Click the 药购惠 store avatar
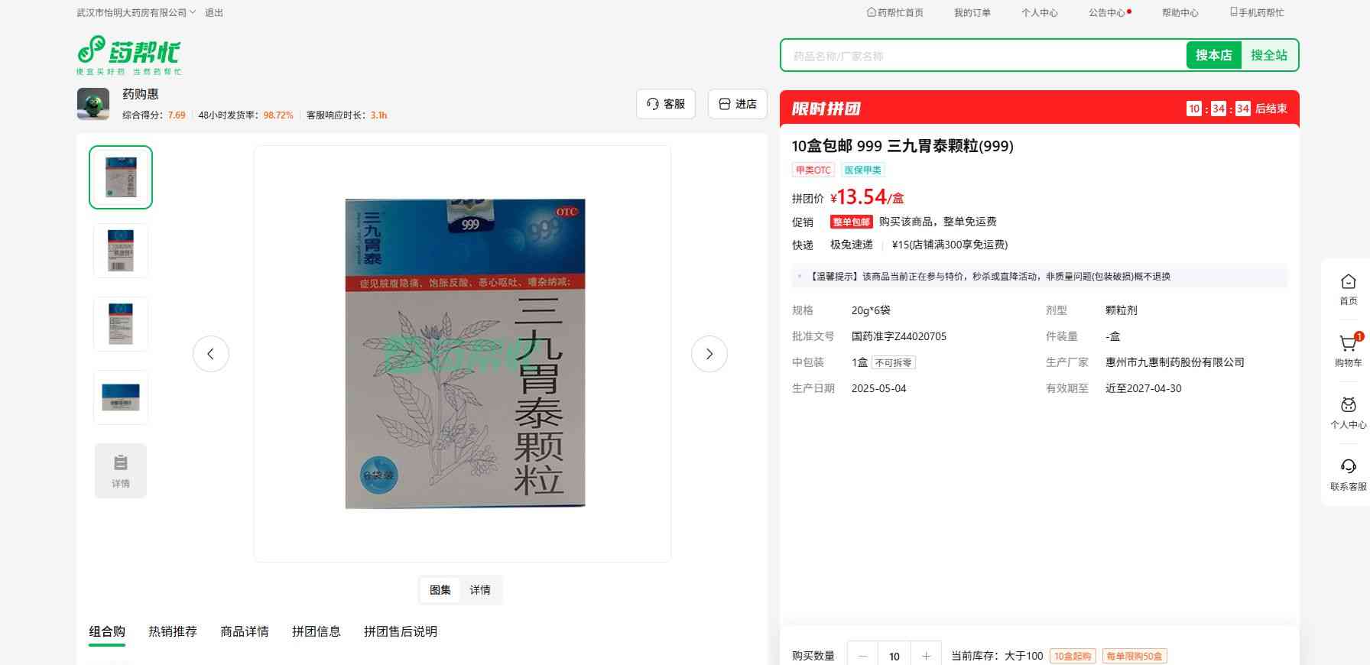This screenshot has width=1370, height=665. click(x=93, y=104)
